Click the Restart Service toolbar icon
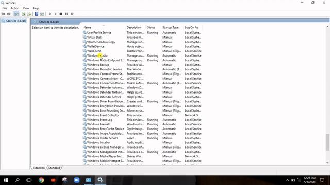Viewport: 330px width, 185px height. click(x=72, y=14)
